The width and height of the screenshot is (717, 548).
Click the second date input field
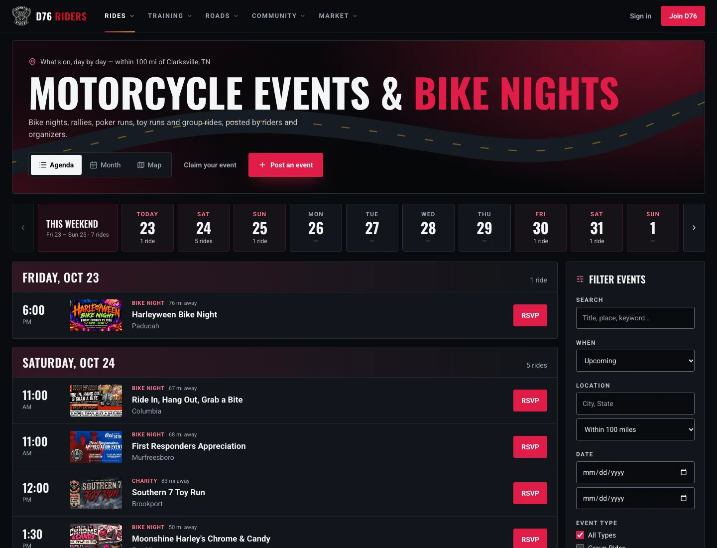(635, 498)
